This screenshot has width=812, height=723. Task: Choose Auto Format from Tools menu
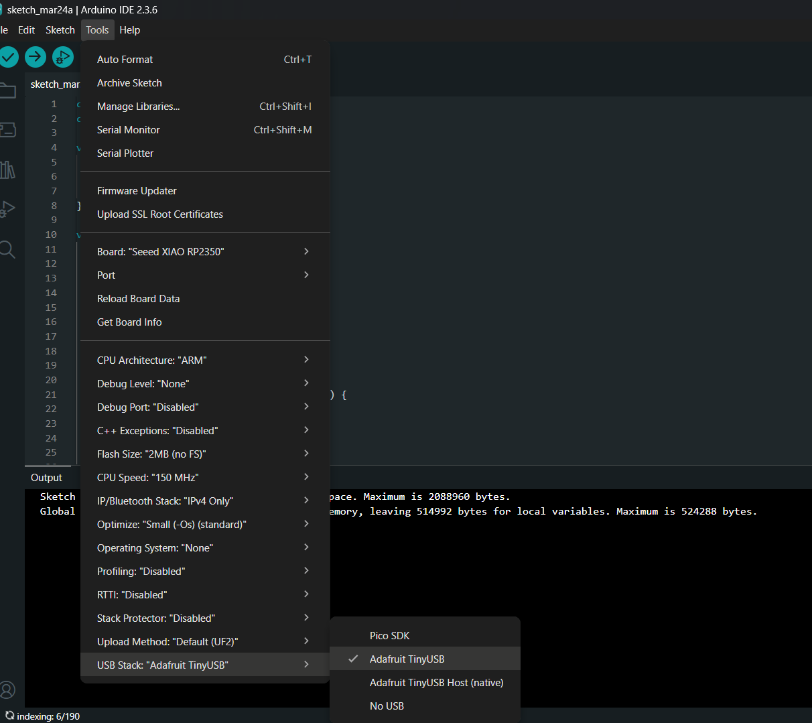[204, 59]
